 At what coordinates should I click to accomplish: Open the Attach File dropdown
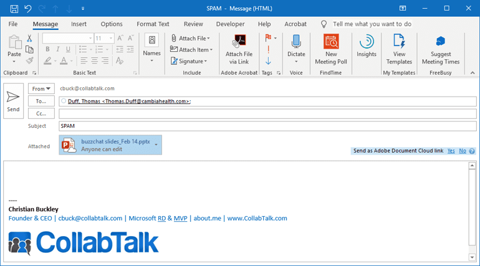click(x=190, y=38)
